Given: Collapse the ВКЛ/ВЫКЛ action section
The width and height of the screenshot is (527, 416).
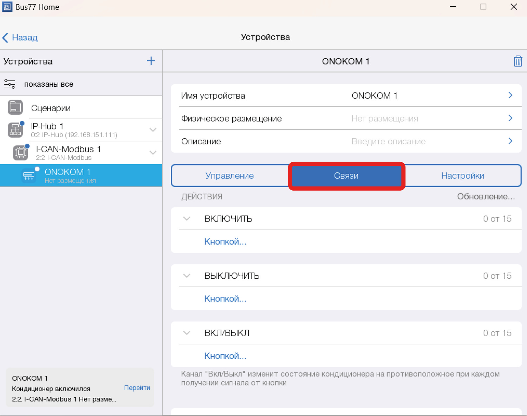Looking at the screenshot, I should [x=187, y=333].
